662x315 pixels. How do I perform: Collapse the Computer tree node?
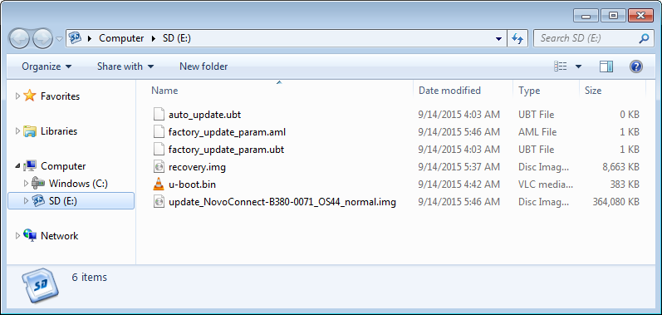(17, 166)
